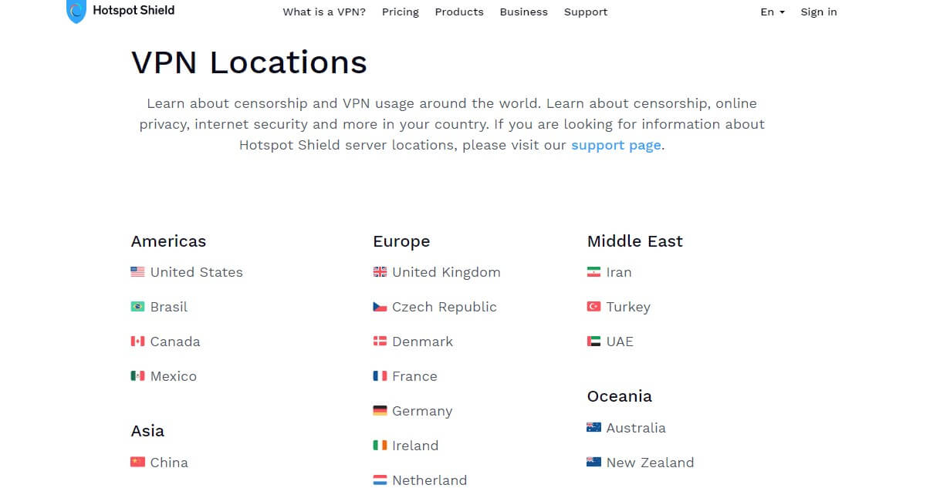This screenshot has width=940, height=488.
Task: Open the United States location link
Action: pyautogui.click(x=197, y=272)
